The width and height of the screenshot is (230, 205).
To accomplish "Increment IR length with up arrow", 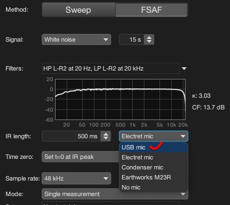I will [106, 134].
